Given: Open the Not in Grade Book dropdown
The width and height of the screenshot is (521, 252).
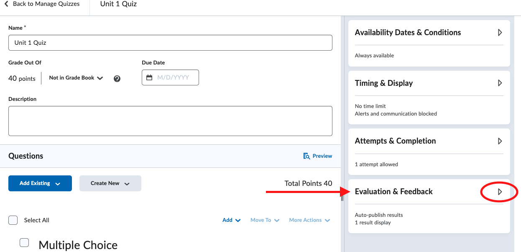Looking at the screenshot, I should 76,78.
